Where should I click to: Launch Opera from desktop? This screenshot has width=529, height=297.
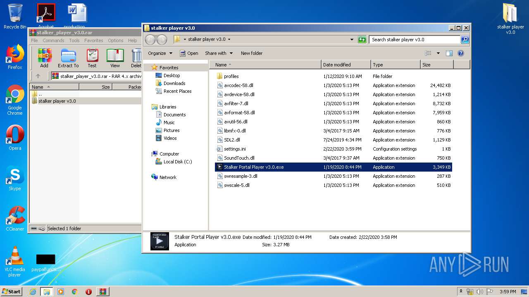point(15,138)
